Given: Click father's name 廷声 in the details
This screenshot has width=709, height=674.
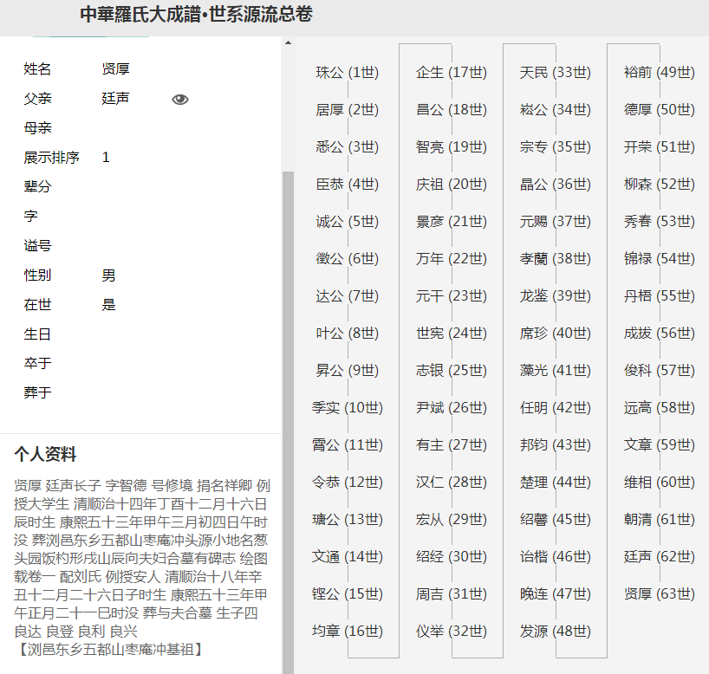Looking at the screenshot, I should pyautogui.click(x=116, y=99).
